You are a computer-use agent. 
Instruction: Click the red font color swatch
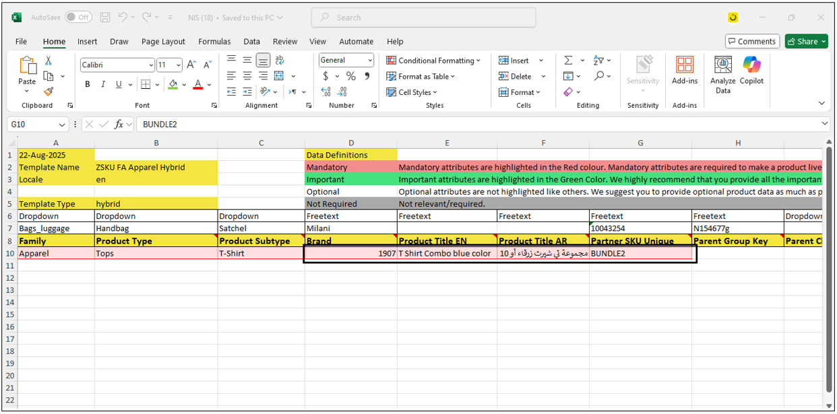click(197, 84)
